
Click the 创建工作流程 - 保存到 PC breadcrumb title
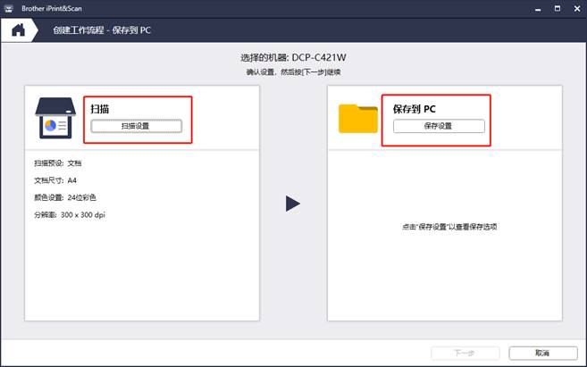pos(102,30)
